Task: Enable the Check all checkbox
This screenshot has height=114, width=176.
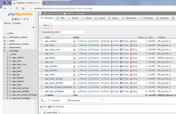Action: point(49,100)
